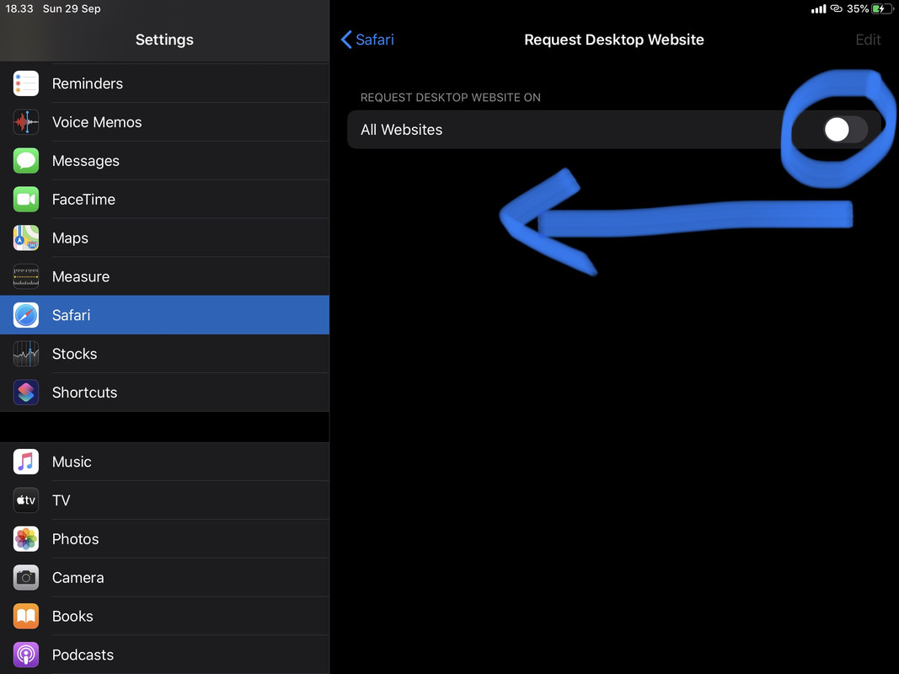Tap the status bar time 18.33
The height and width of the screenshot is (674, 899).
coord(19,8)
